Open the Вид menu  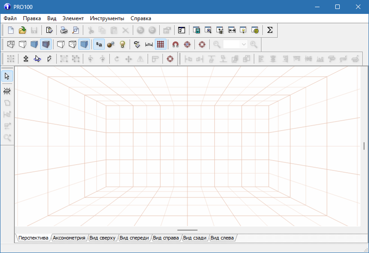pos(52,18)
